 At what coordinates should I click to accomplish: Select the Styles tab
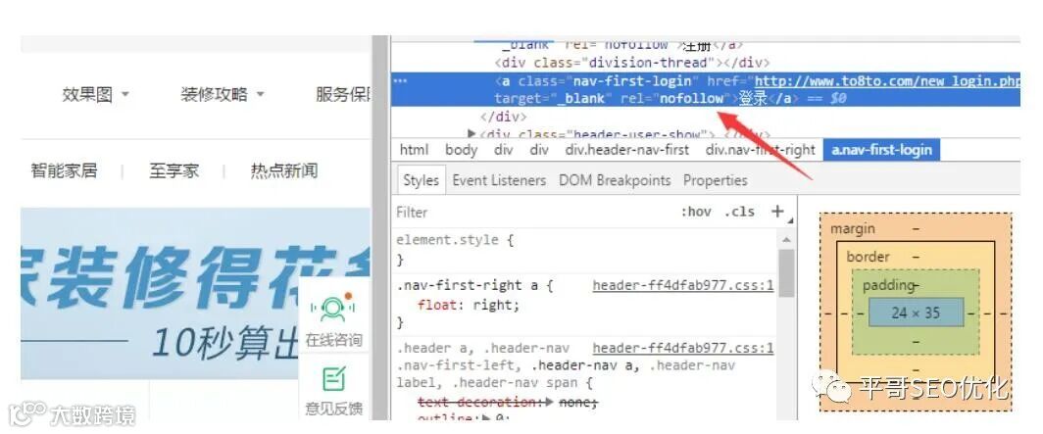pos(422,180)
